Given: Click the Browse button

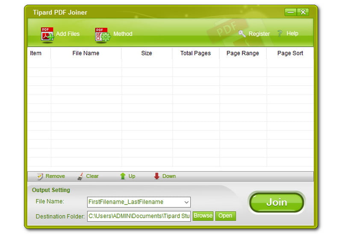Looking at the screenshot, I should pos(203,216).
